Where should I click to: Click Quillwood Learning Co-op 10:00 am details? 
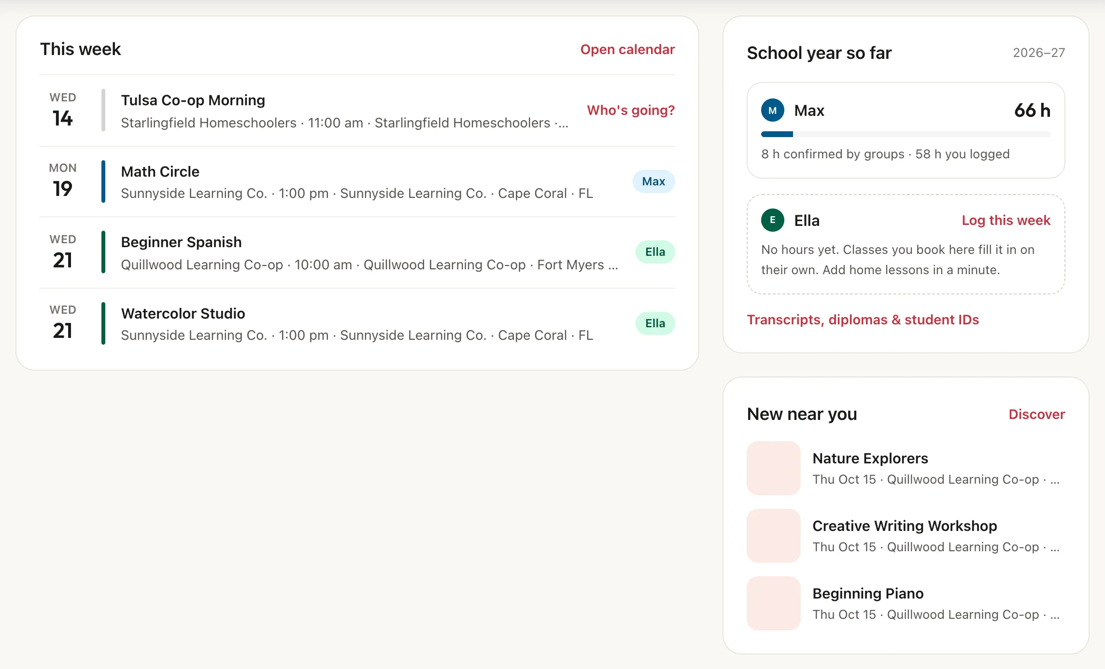[369, 265]
